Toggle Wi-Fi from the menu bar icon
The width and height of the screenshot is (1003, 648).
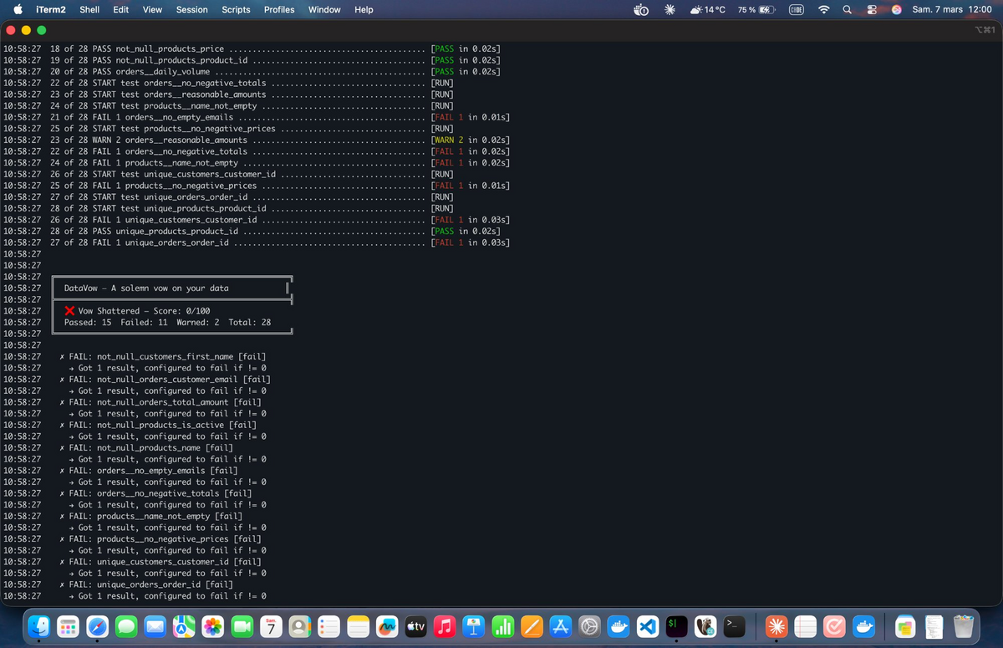[823, 9]
